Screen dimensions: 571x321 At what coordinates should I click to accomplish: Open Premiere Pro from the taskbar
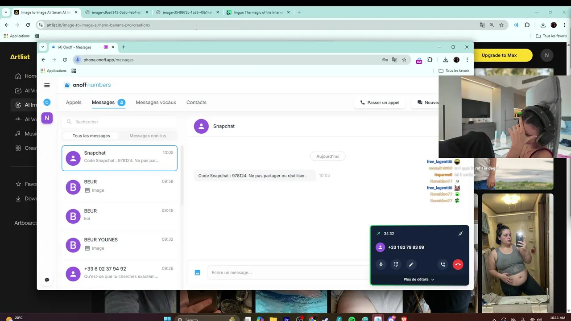[286, 319]
